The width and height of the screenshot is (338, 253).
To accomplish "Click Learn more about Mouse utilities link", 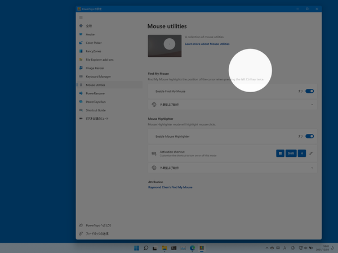I will pyautogui.click(x=207, y=44).
